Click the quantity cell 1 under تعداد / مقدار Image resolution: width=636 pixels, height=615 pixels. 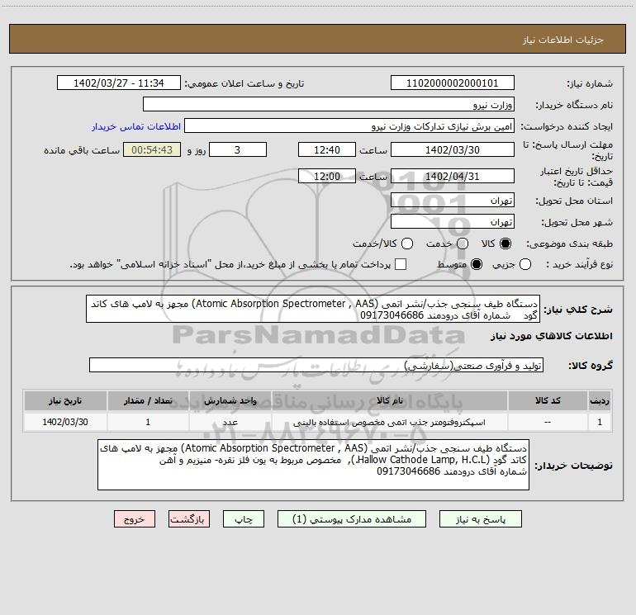(148, 422)
